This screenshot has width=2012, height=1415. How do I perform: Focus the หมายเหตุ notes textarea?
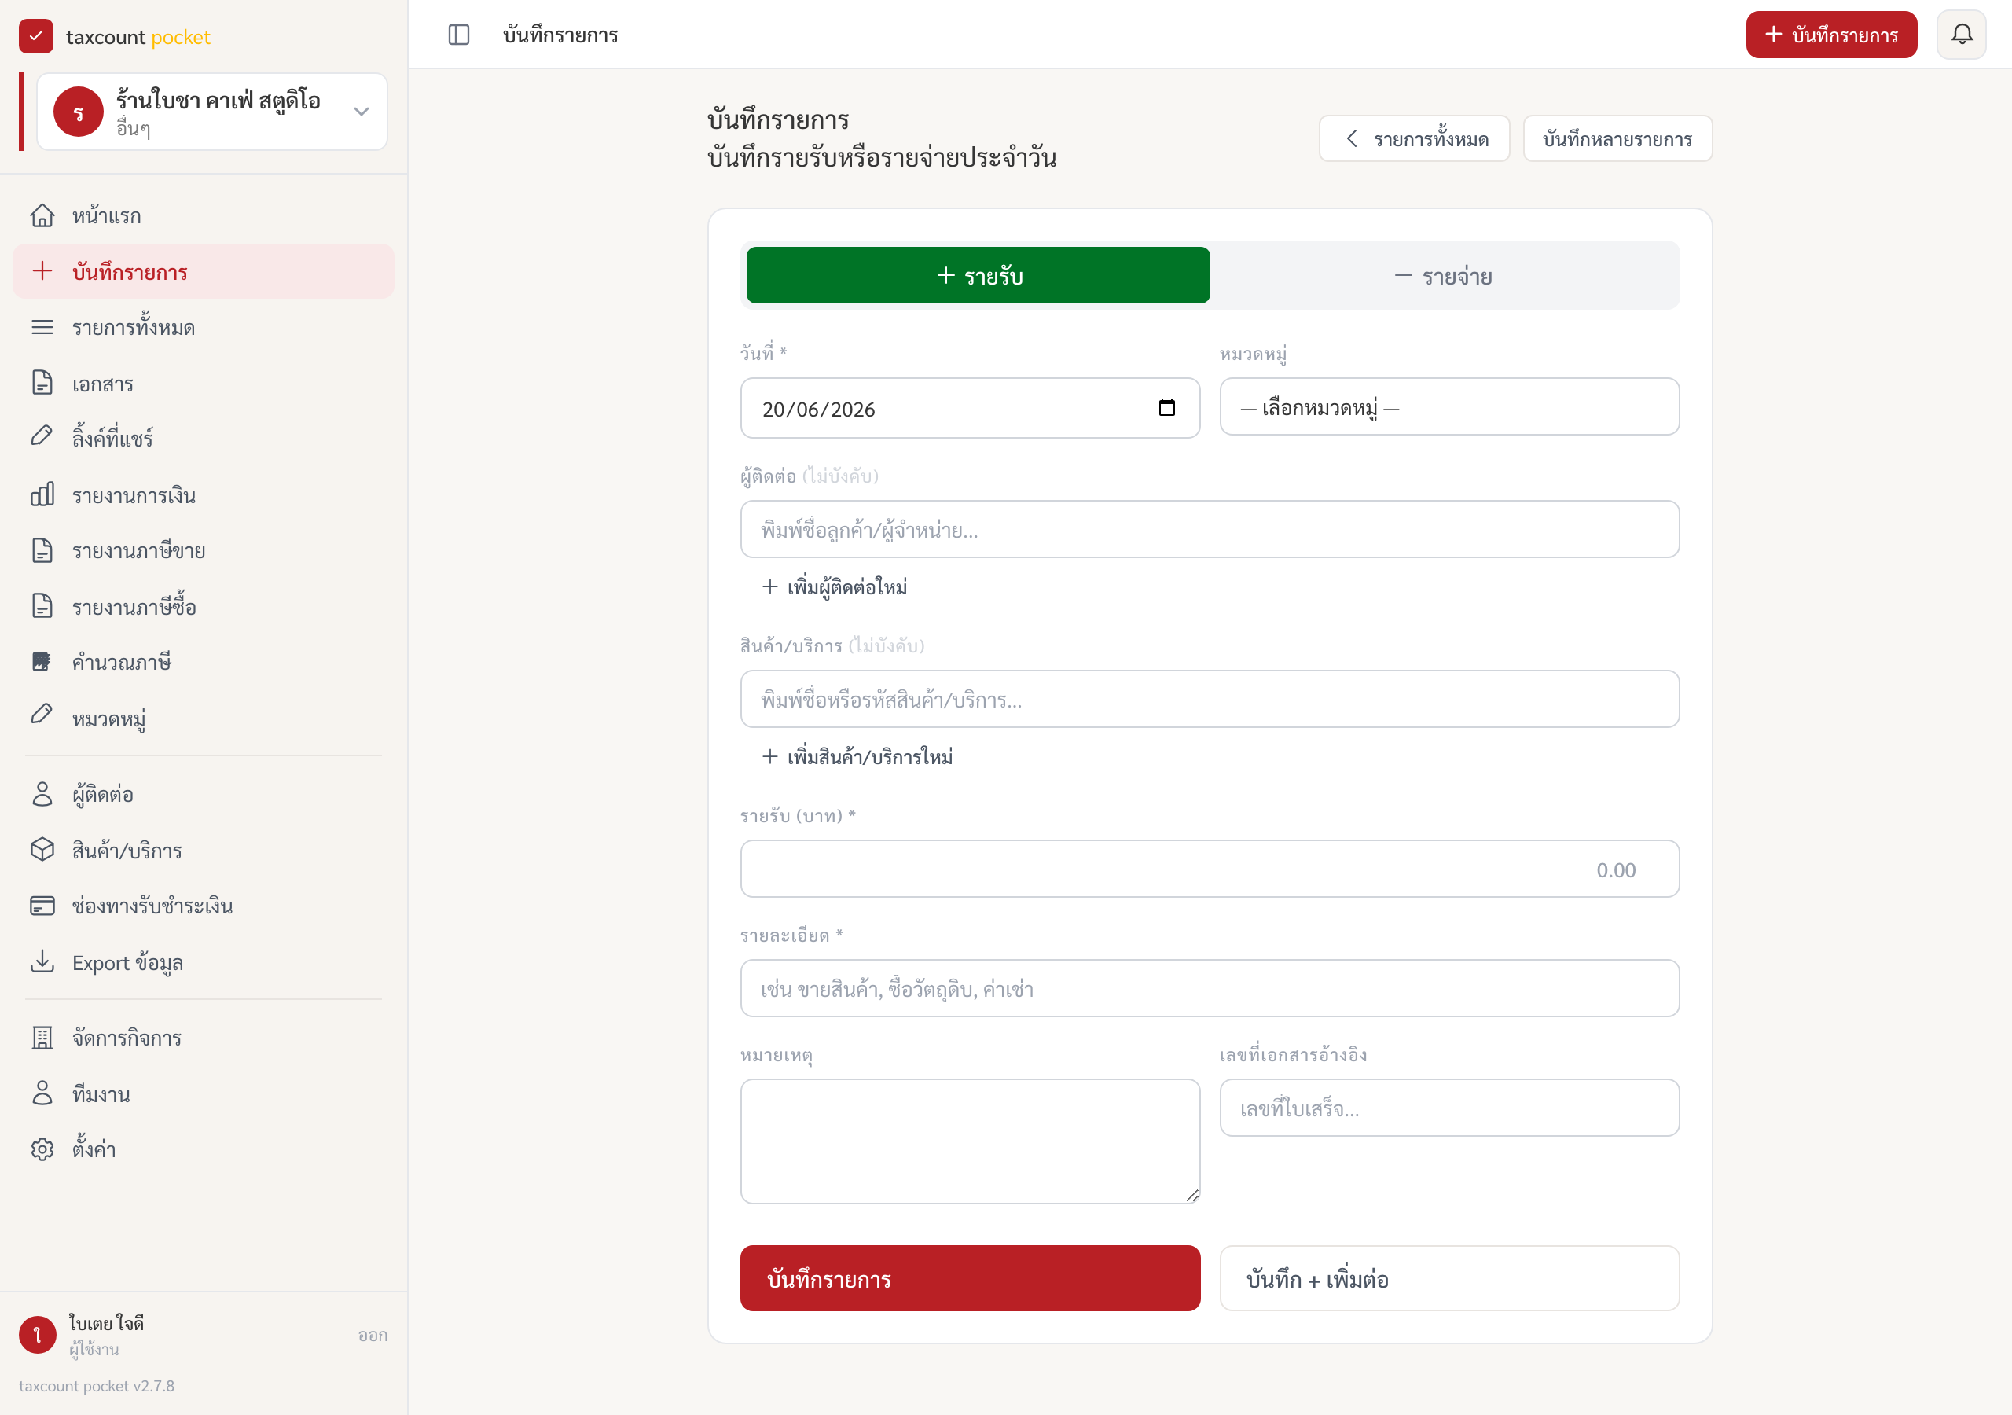[x=970, y=1141]
